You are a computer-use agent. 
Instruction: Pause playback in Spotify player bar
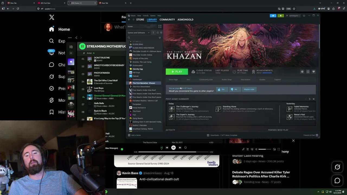[x=173, y=148]
